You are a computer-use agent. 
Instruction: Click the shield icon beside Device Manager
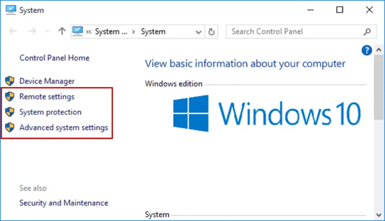click(10, 81)
